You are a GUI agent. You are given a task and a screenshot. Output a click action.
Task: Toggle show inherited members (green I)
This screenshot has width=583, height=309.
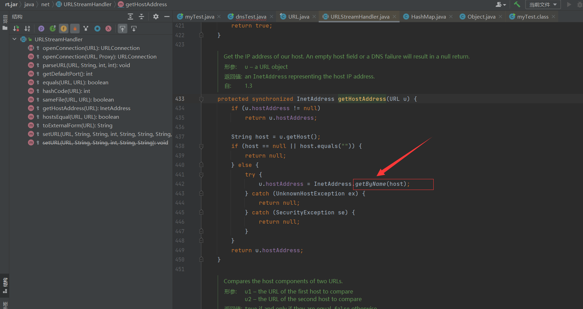[x=53, y=29]
